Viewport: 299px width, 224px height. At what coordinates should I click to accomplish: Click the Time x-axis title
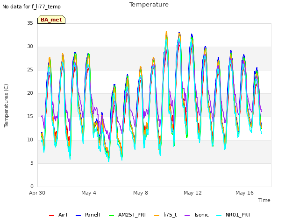pos(264,200)
